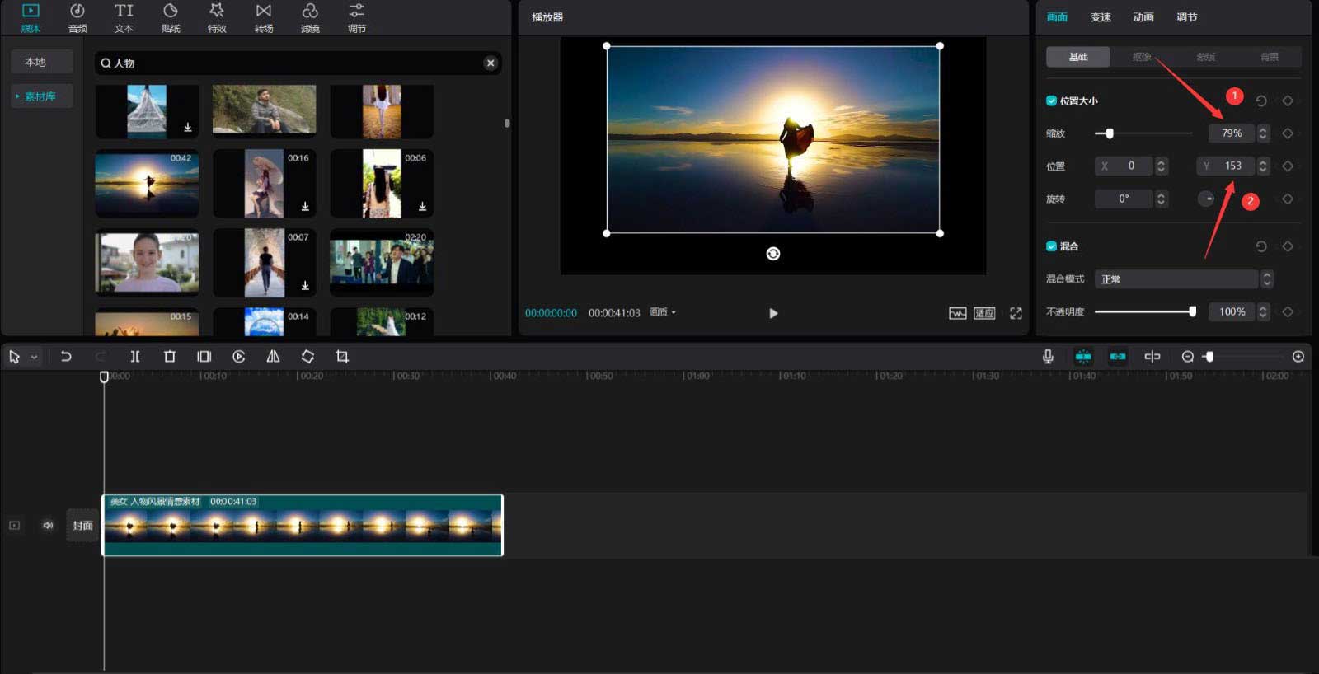Open the selection tool dropdown arrow
Viewport: 1319px width, 674px height.
tap(34, 358)
